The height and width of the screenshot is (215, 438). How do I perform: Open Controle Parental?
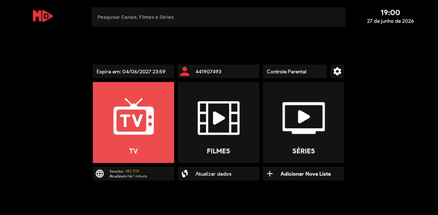(x=295, y=71)
